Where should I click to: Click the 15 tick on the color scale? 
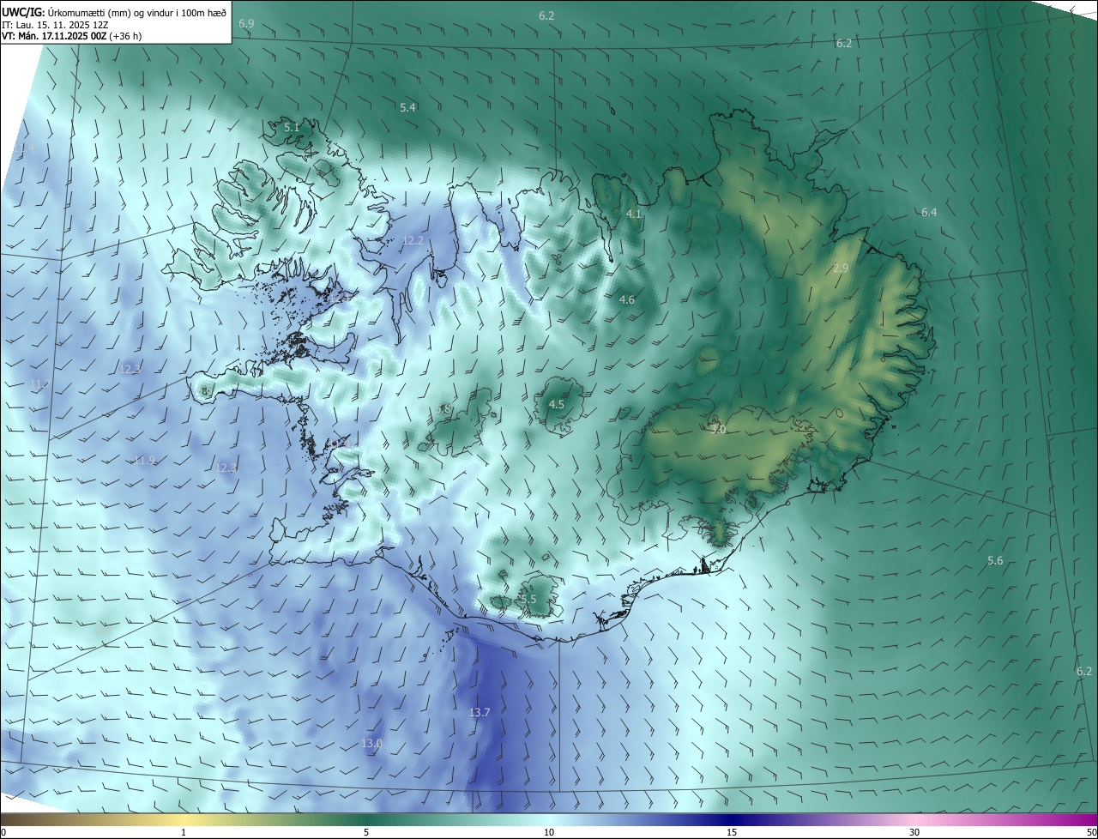[732, 832]
